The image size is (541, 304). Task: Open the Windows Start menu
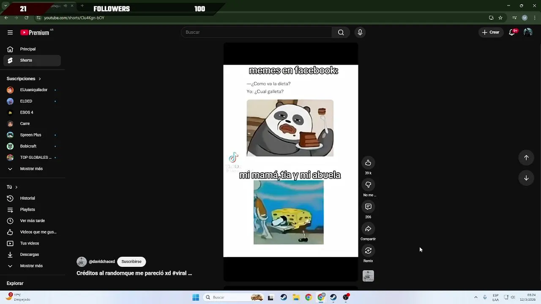click(196, 297)
